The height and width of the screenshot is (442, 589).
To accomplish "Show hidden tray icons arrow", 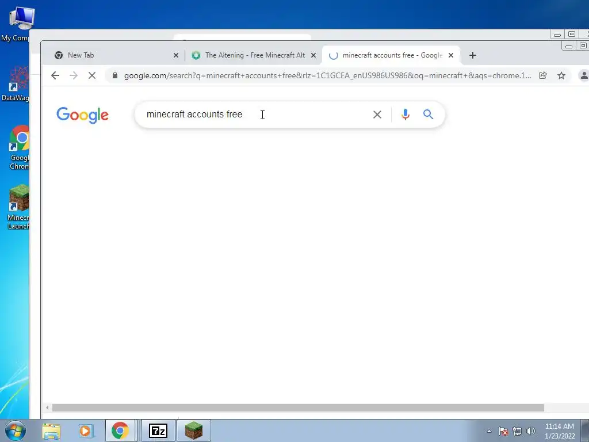I will point(489,431).
